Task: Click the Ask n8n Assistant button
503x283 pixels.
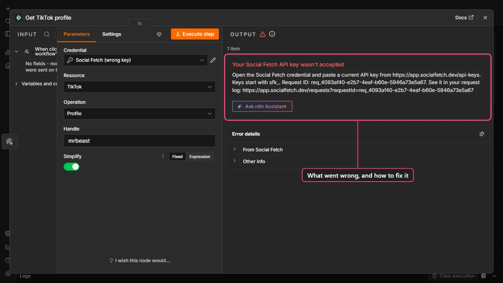Action: (262, 107)
